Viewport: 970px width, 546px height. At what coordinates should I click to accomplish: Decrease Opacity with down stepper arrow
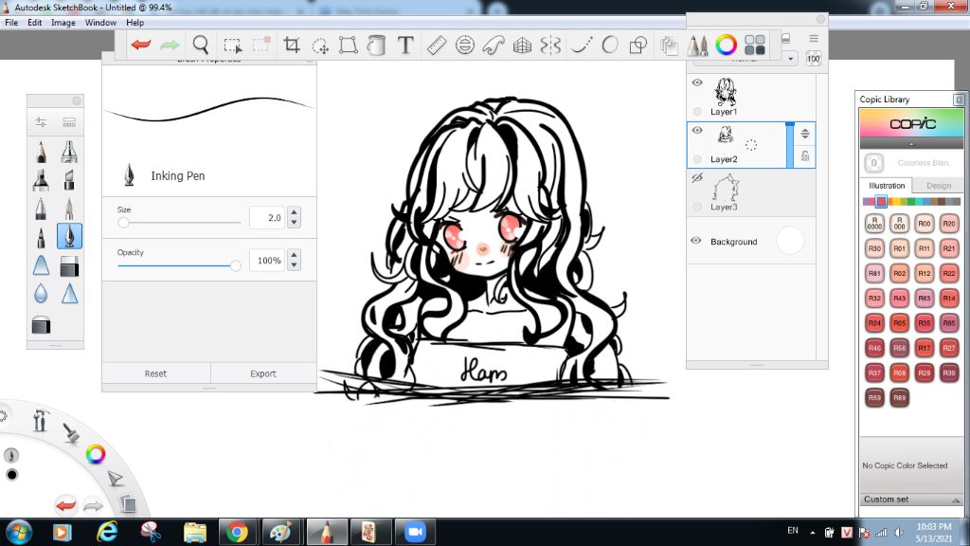click(x=295, y=265)
